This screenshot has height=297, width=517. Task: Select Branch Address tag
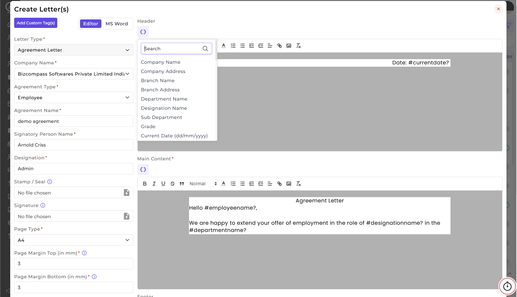point(160,90)
